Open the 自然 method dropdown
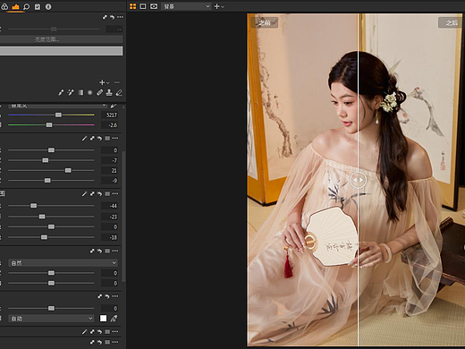 (63, 263)
